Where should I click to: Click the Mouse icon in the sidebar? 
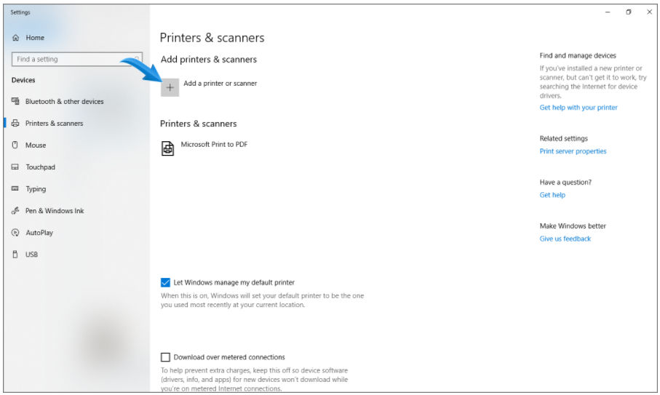tap(15, 145)
